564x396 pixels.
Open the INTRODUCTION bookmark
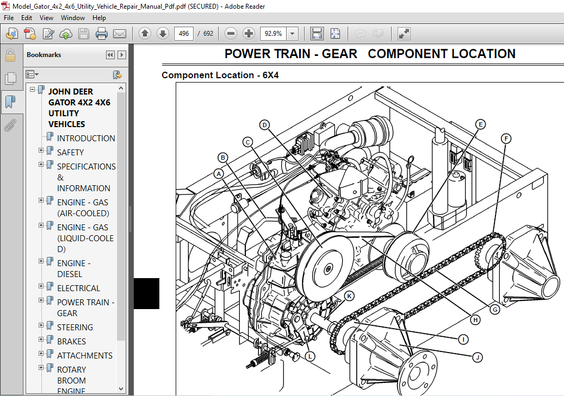[86, 139]
